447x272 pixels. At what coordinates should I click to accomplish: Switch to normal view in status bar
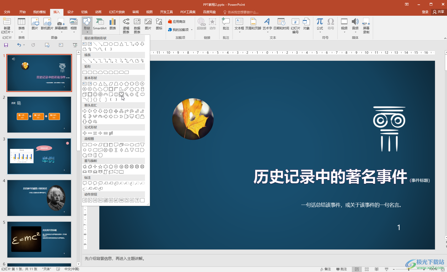(x=357, y=269)
